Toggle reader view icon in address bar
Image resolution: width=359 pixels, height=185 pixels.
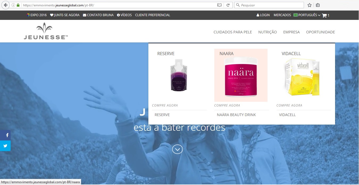click(219, 5)
